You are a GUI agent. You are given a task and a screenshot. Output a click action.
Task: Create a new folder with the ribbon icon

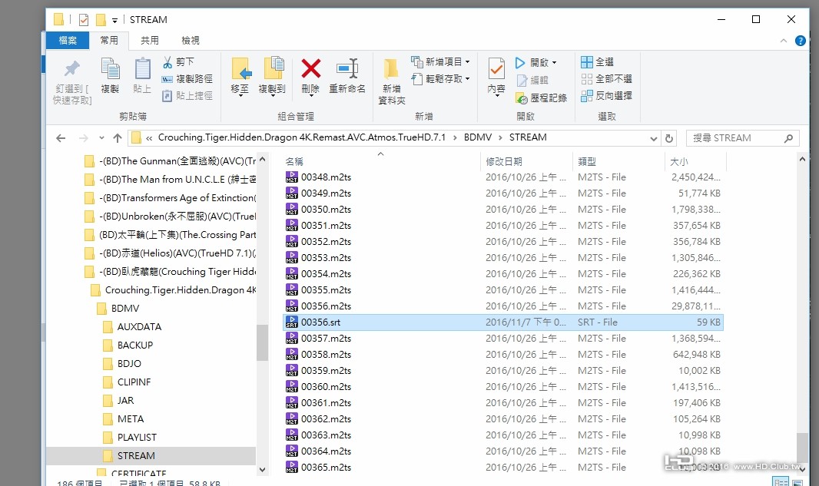[x=391, y=69]
